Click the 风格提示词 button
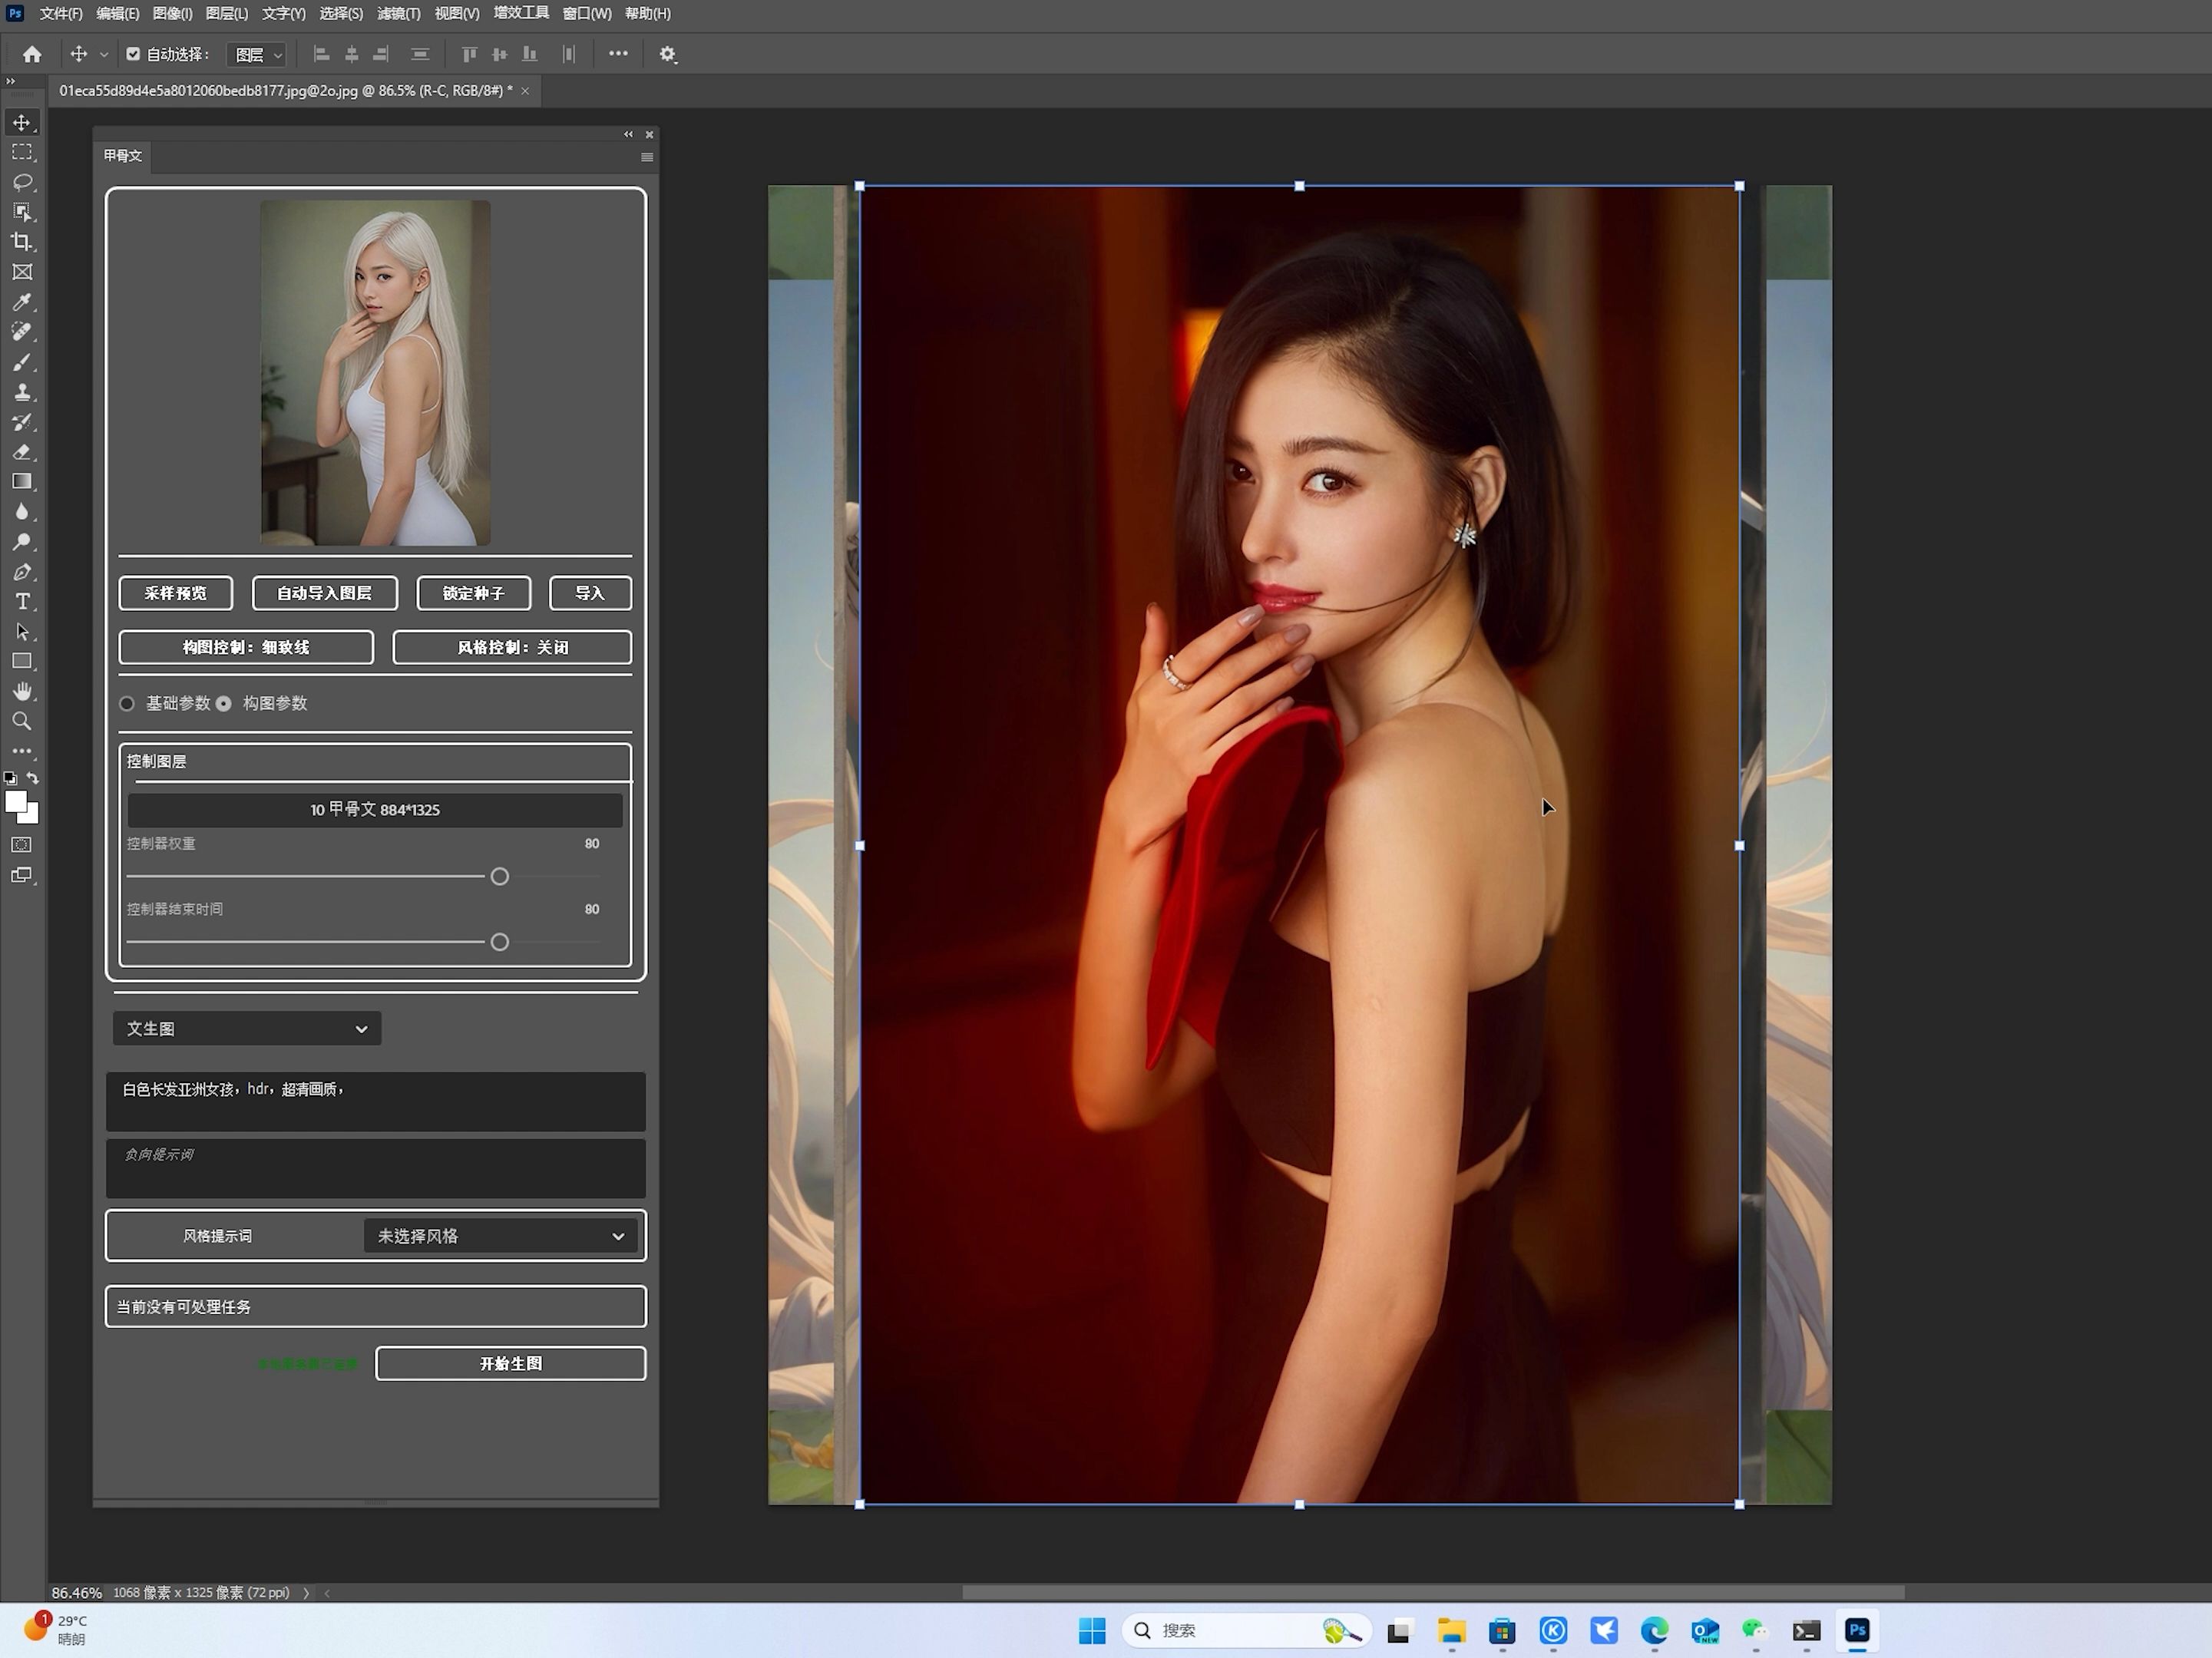Viewport: 2212px width, 1658px height. [x=217, y=1237]
